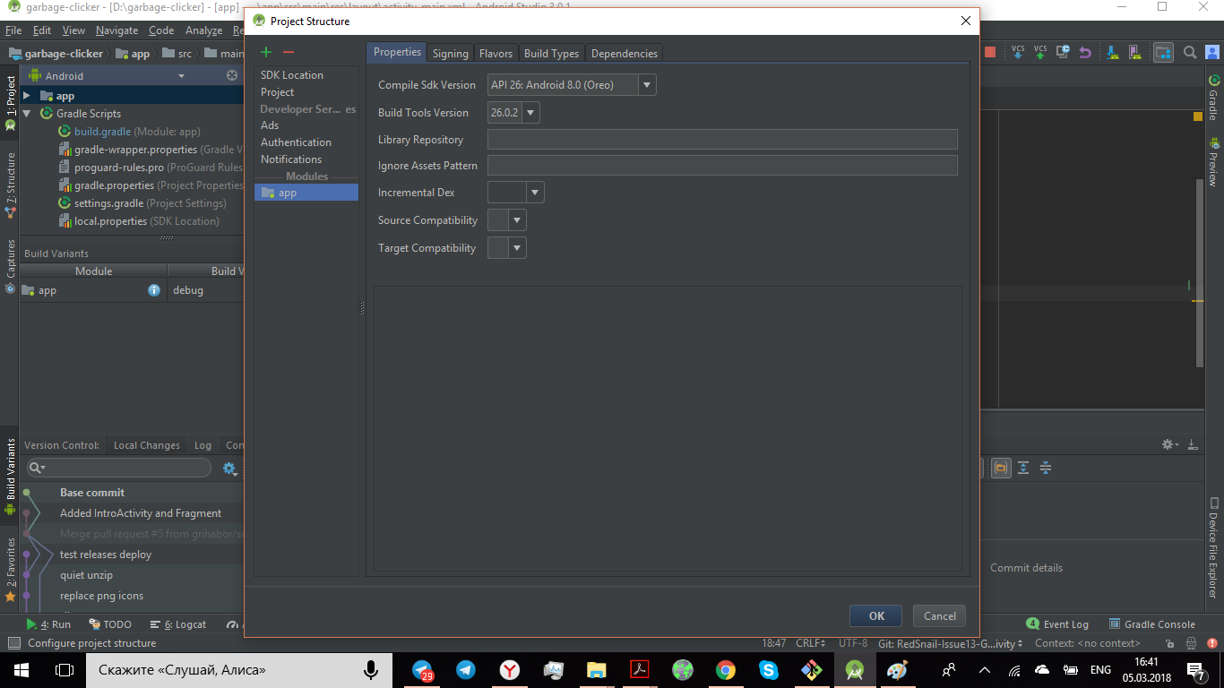Click the Telegram icon in taskbar
Image resolution: width=1224 pixels, height=688 pixels.
(466, 670)
